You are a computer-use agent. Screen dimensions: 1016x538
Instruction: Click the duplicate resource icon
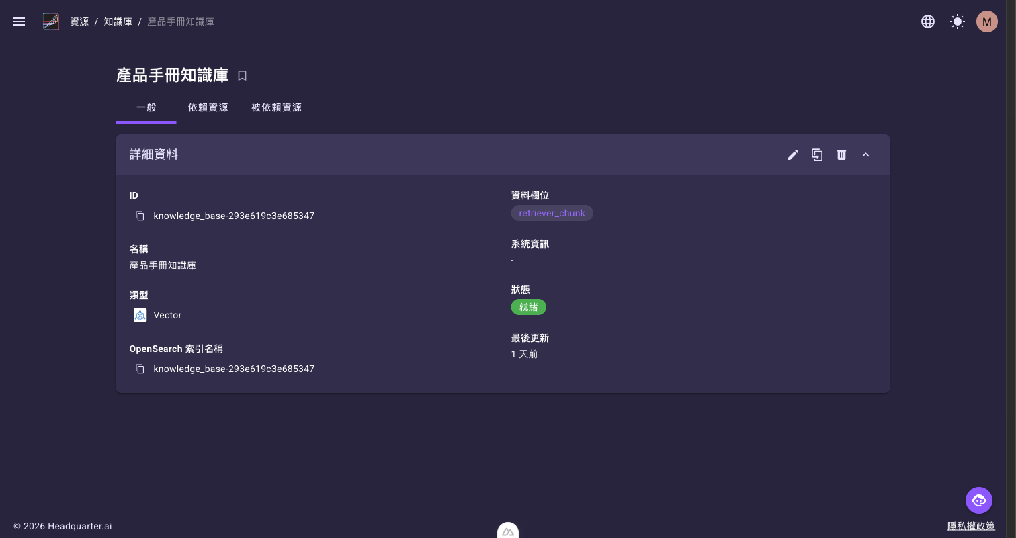817,155
